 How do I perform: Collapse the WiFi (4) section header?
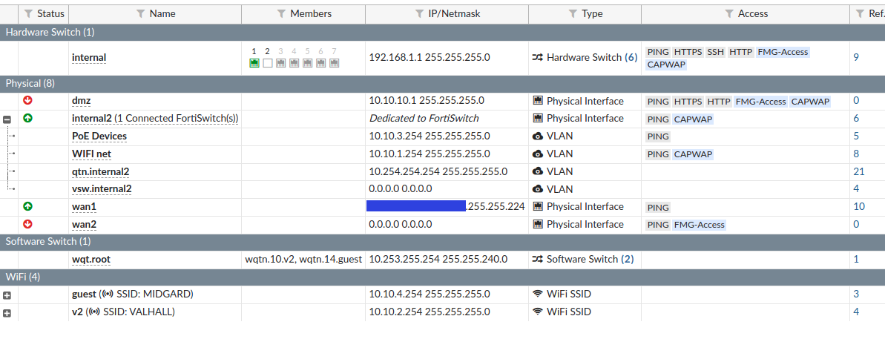pos(23,277)
